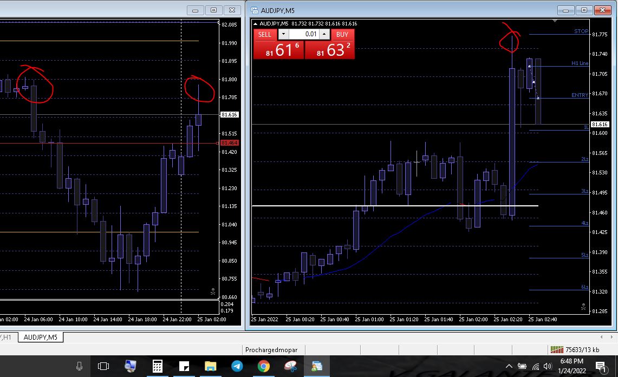The height and width of the screenshot is (377, 618).
Task: Select the thick white horizontal line on M5 chart
Action: pyautogui.click(x=395, y=205)
